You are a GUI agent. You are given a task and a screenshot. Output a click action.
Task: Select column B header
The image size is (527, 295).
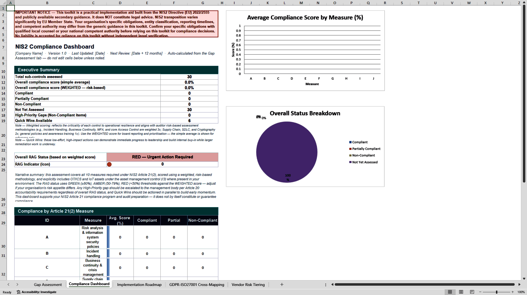click(x=47, y=3)
